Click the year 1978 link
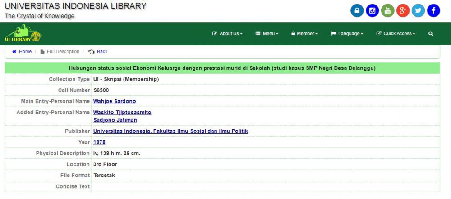Viewport: 451px width, 199px height. coord(99,142)
